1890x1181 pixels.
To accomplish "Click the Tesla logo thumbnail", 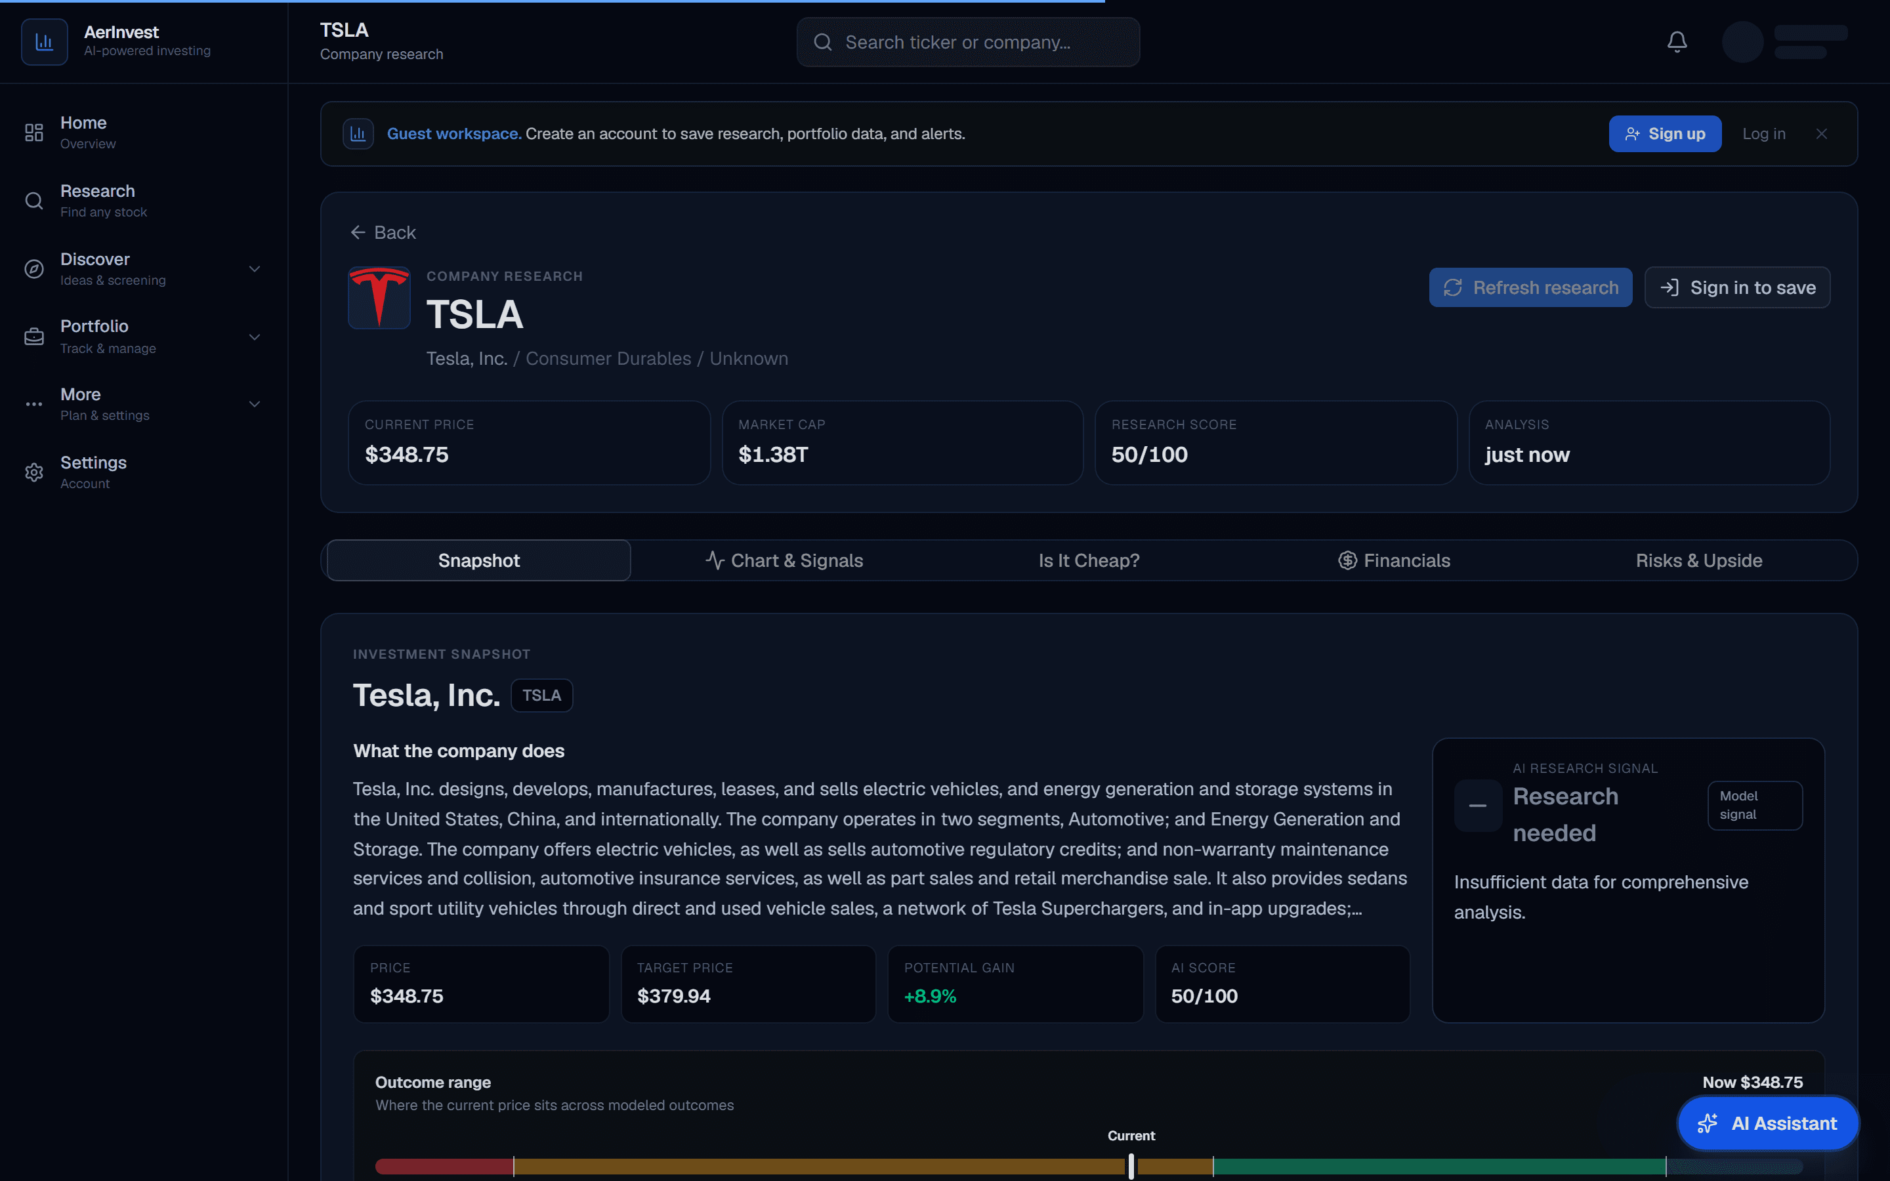I will point(379,298).
